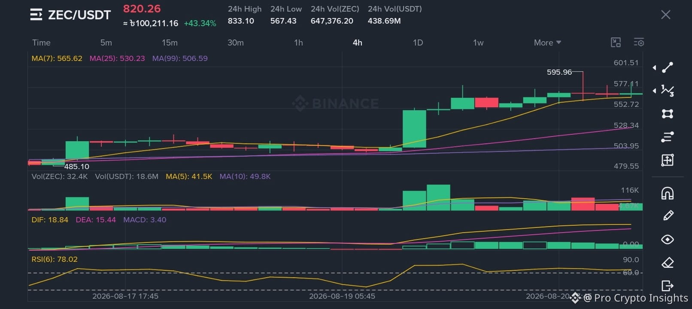Click the 116K volume axis label
This screenshot has height=309, width=692.
pyautogui.click(x=630, y=190)
